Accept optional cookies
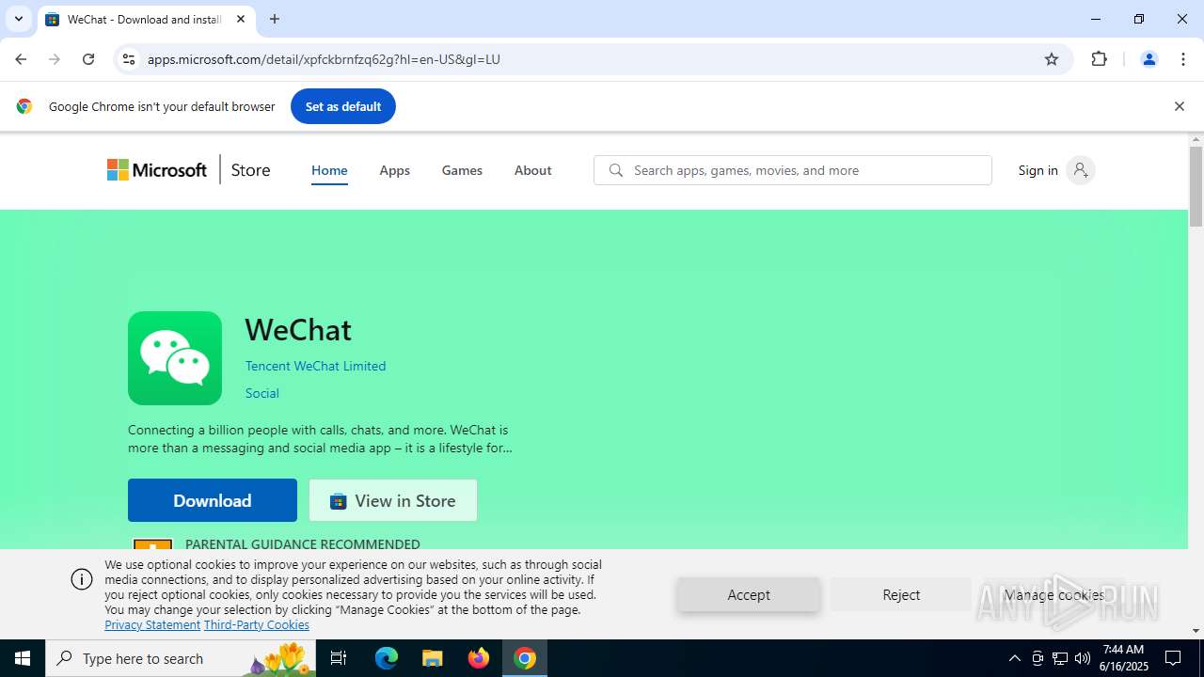This screenshot has width=1204, height=677. 749,594
